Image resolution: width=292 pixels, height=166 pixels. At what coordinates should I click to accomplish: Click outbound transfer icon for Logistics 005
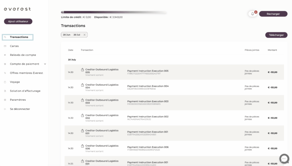coord(82,70)
